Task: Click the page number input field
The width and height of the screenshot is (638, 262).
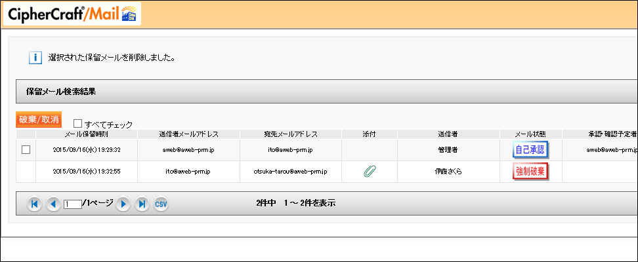Action: pos(72,204)
